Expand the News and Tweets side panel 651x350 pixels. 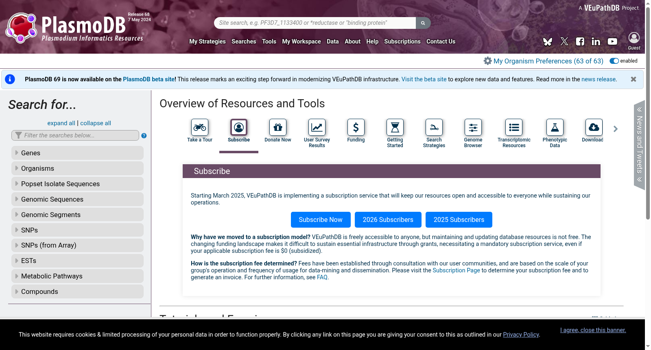[640, 145]
